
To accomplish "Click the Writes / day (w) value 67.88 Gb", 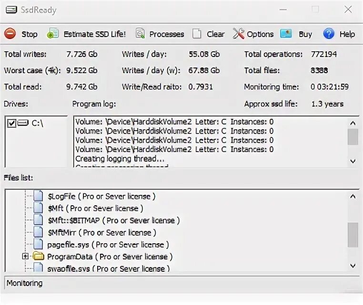I will tap(204, 70).
